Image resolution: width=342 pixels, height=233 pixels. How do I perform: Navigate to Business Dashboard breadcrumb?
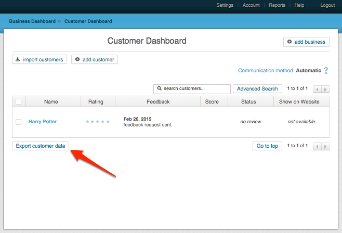(32, 21)
